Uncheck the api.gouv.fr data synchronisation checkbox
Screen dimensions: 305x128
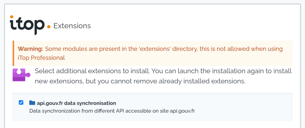pos(21,102)
